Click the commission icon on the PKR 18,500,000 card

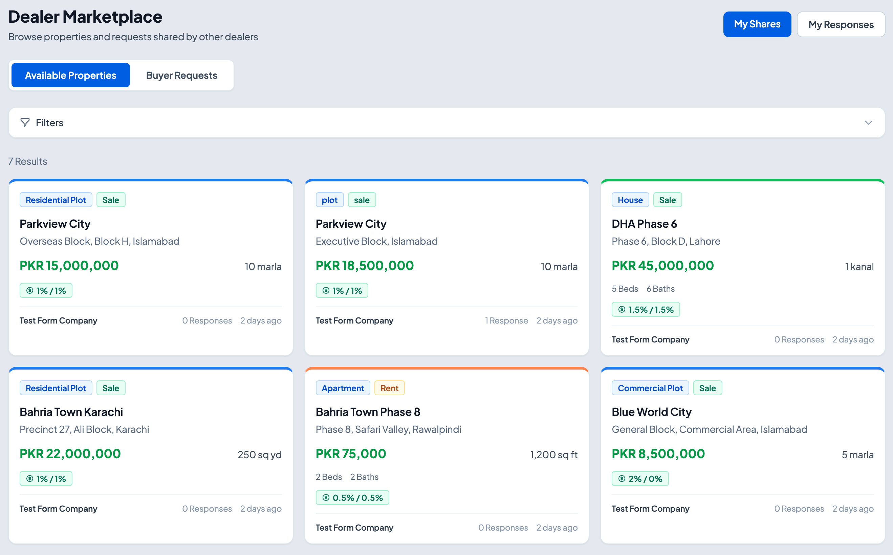[326, 291]
